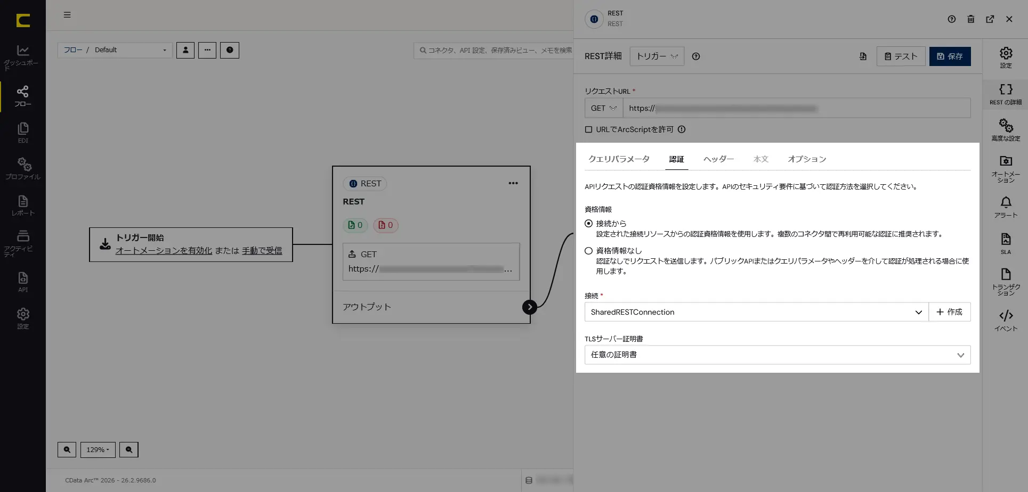The height and width of the screenshot is (492, 1028).
Task: Click the REST connector output arrow
Action: 529,307
